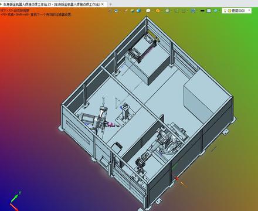Toggle the yellow circle icon in the layer box
Viewport: 258px width, 211px height.
pos(229,11)
